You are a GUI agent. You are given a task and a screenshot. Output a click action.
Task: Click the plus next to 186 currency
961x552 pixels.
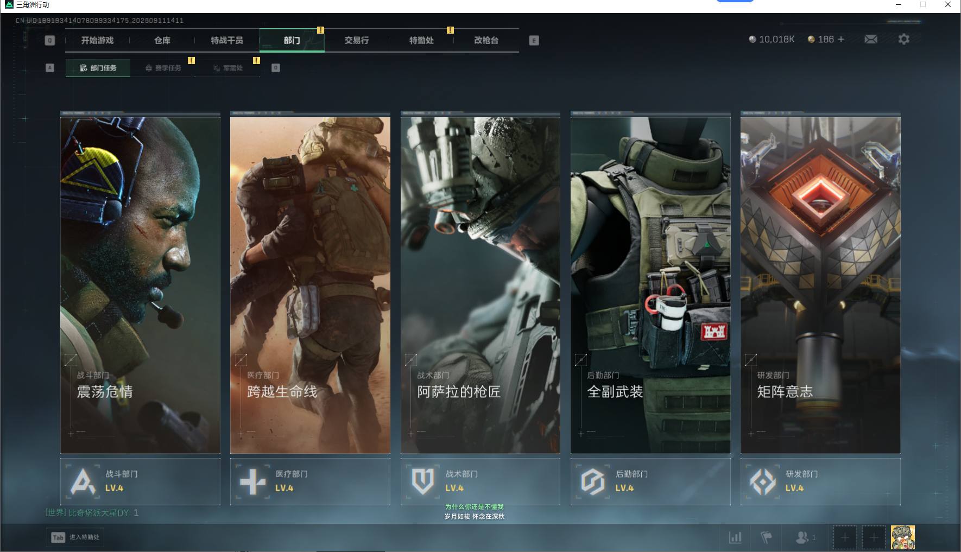click(841, 39)
